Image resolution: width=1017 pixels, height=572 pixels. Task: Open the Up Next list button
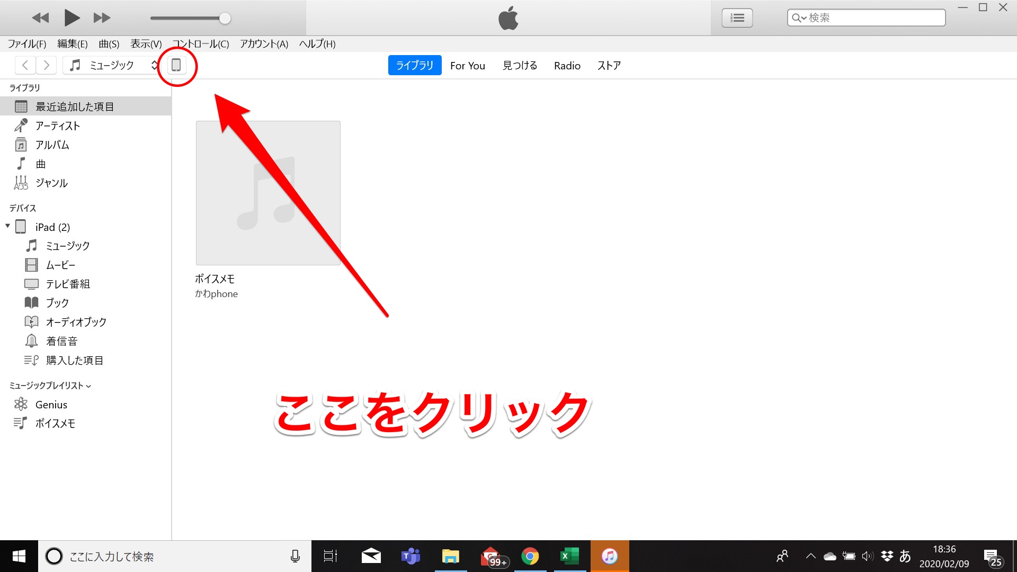coord(737,18)
